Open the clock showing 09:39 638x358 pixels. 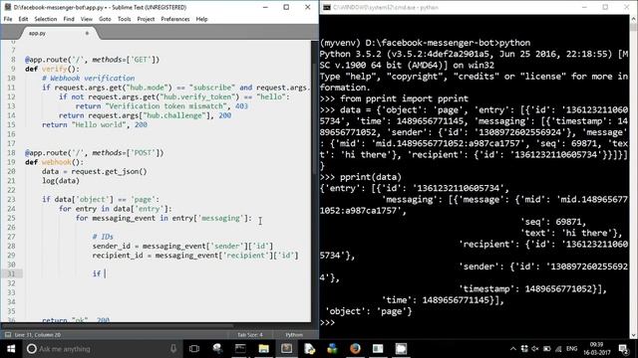[596, 349]
